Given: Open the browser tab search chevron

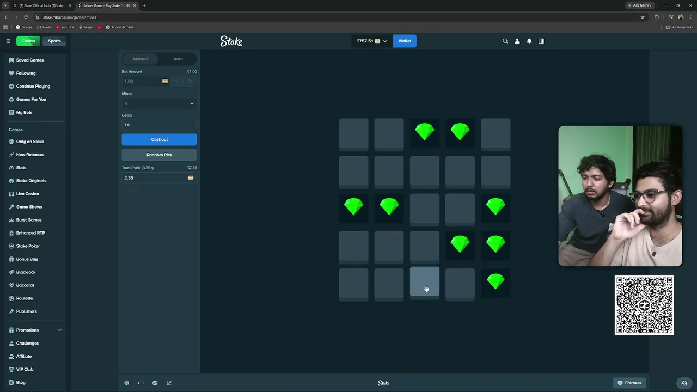Looking at the screenshot, I should coord(5,5).
